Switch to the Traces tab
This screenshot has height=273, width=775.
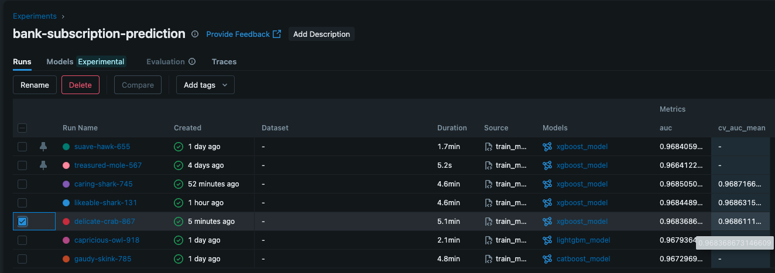click(224, 61)
